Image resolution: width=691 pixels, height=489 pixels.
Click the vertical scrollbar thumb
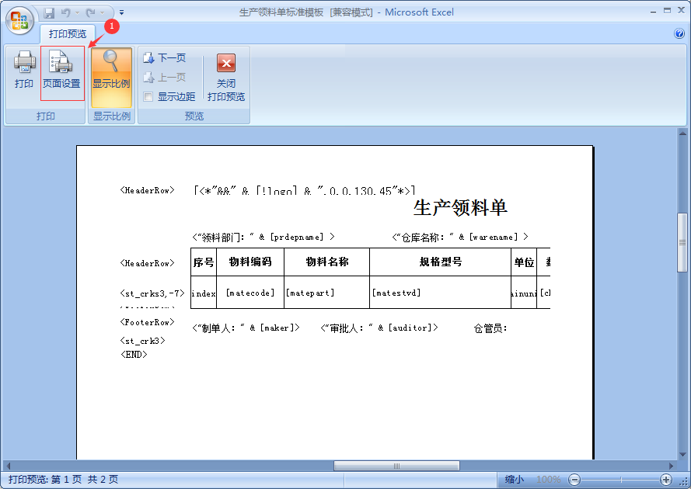(x=682, y=242)
